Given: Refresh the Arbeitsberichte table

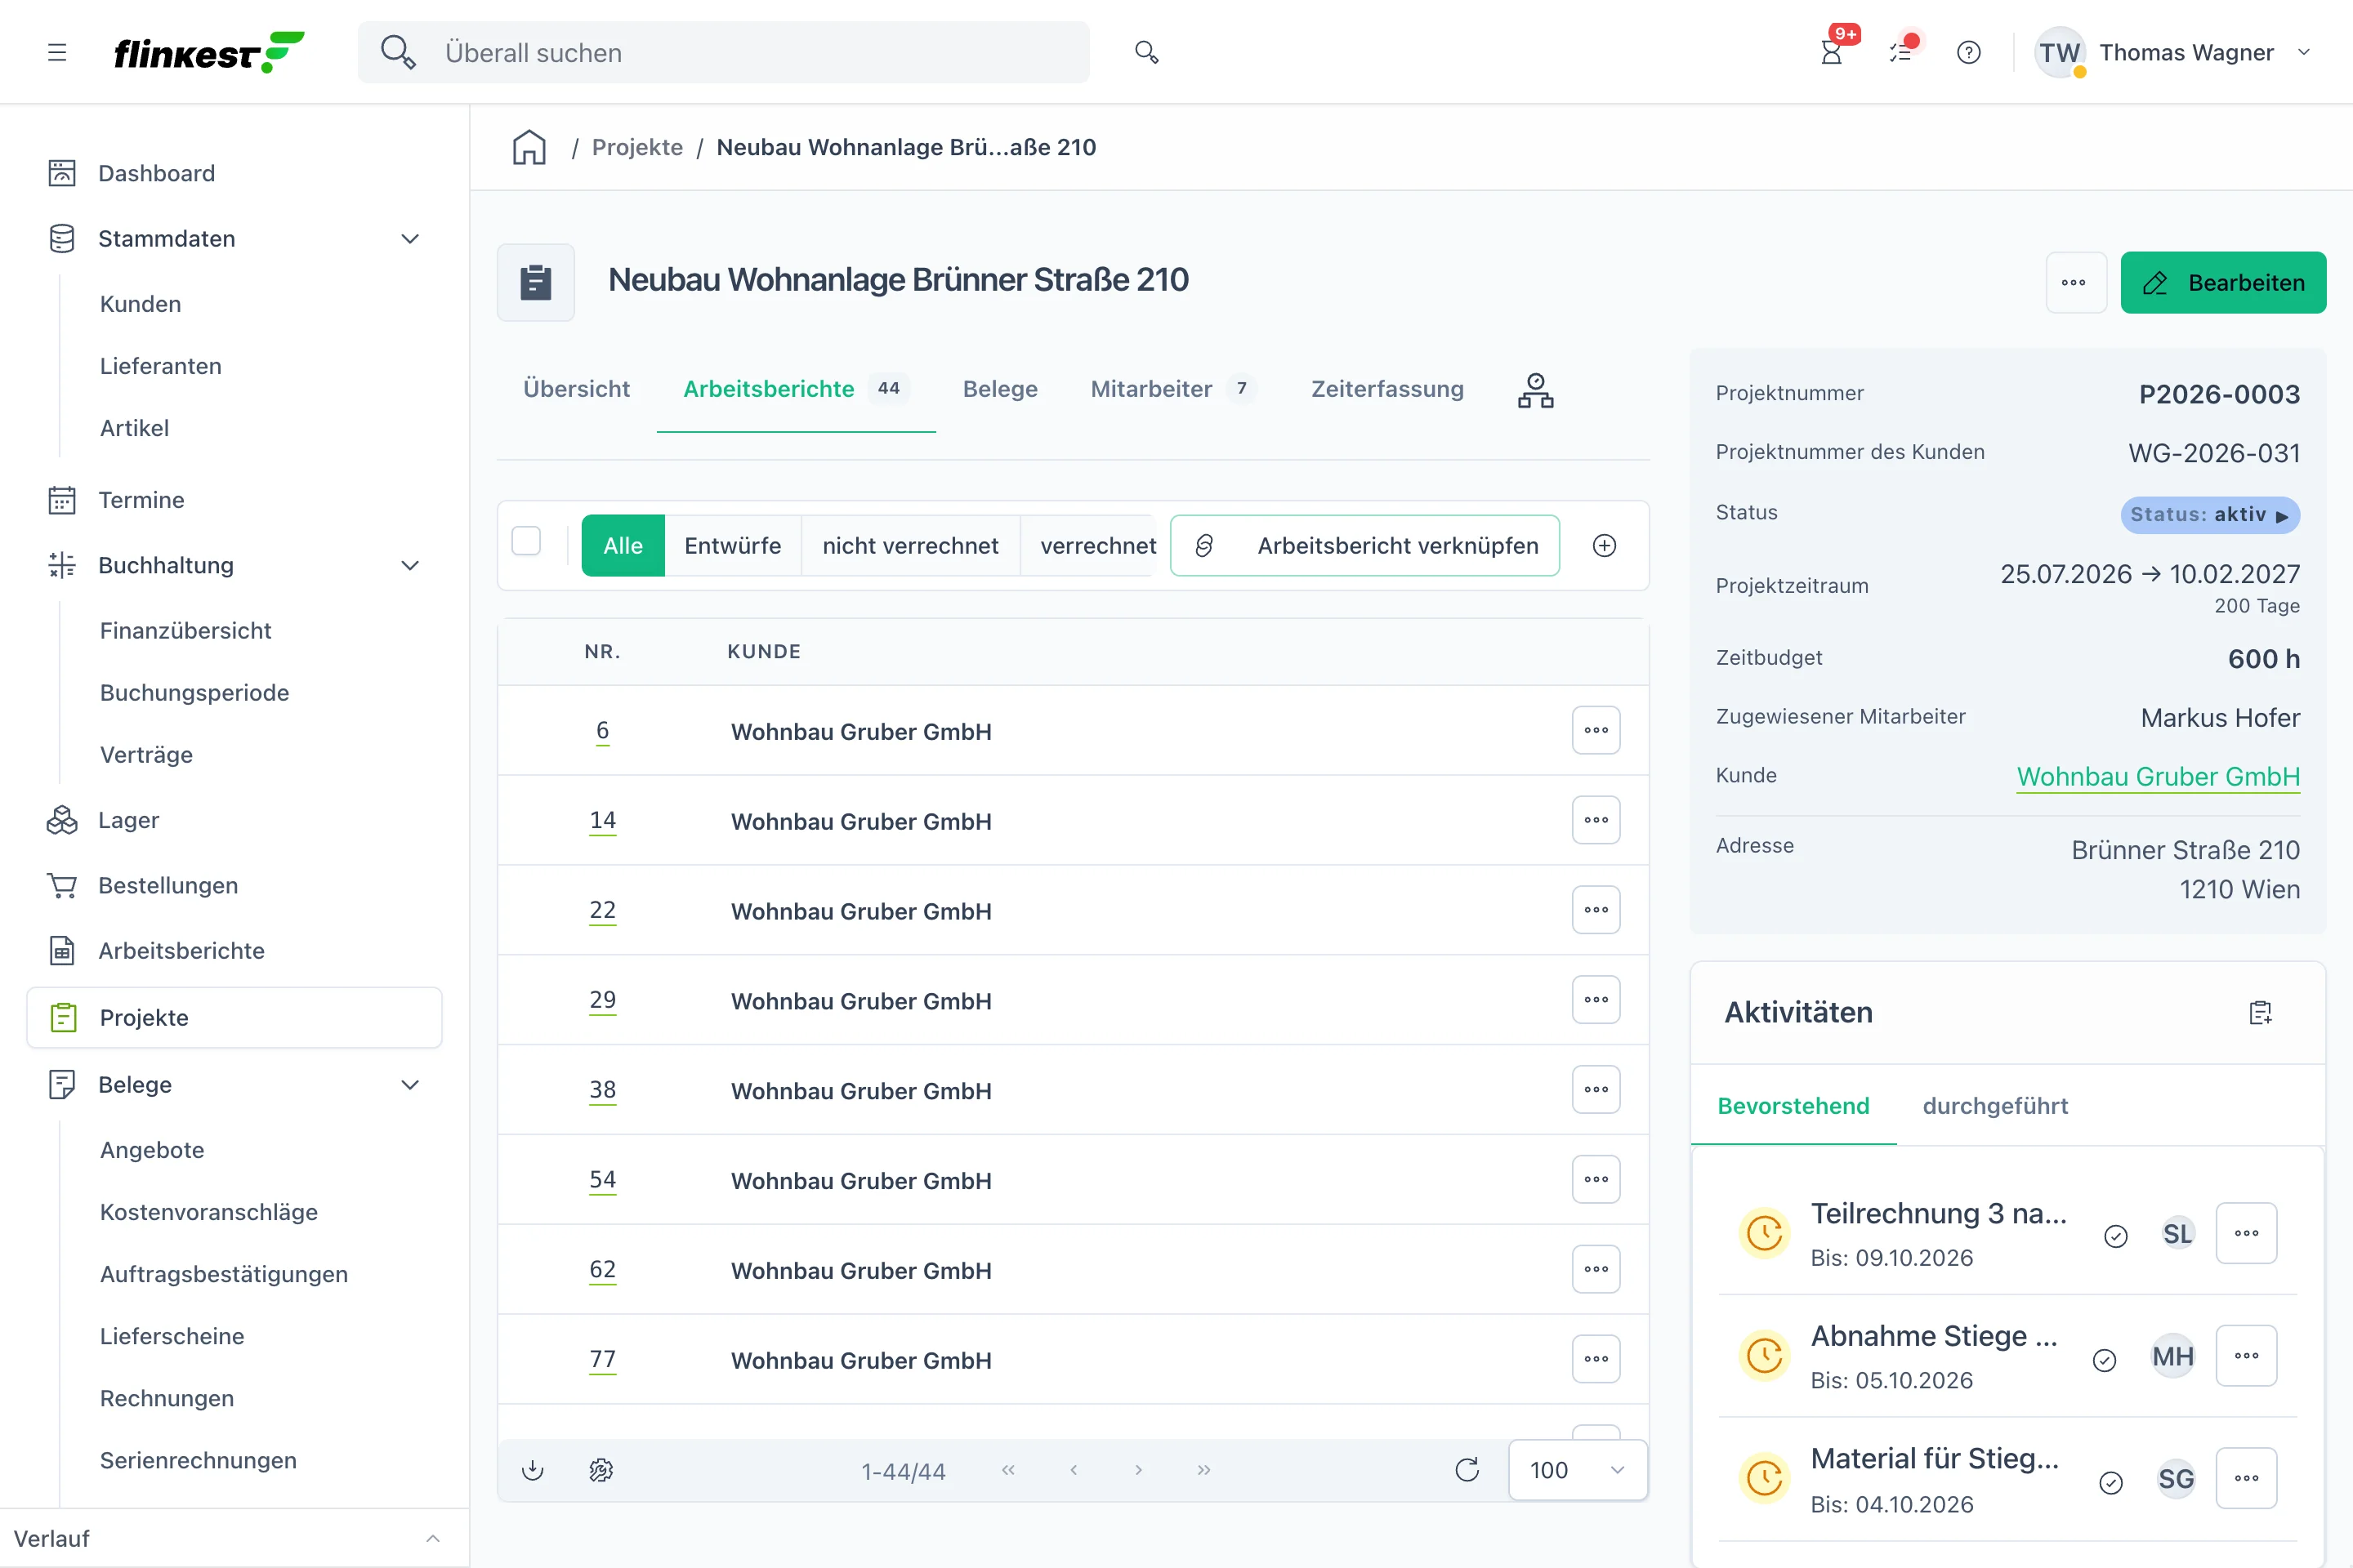Looking at the screenshot, I should [x=1467, y=1470].
